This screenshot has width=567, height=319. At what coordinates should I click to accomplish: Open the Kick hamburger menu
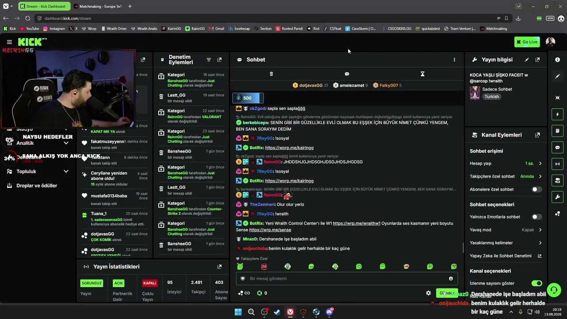9,42
